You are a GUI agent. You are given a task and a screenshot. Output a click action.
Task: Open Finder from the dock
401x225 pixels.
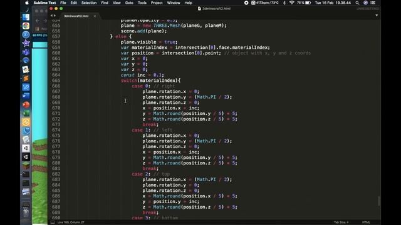[26, 17]
